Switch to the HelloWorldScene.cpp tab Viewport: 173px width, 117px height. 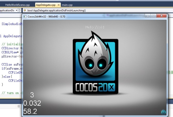click(18, 5)
